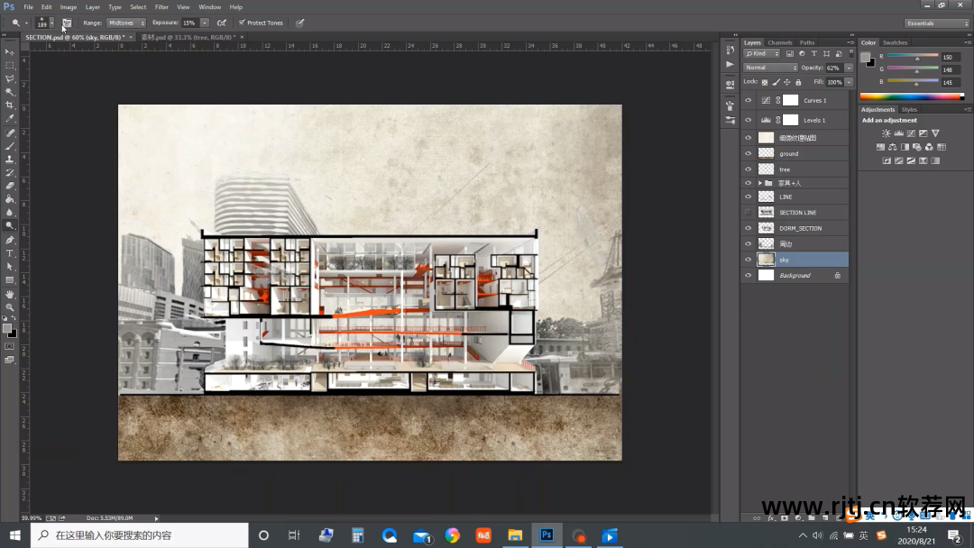The height and width of the screenshot is (548, 974).
Task: Add a Brightness/Contrast adjustment
Action: (x=886, y=133)
